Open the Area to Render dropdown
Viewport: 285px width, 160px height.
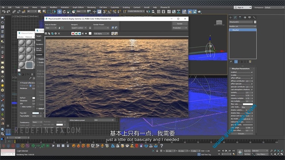(51, 28)
